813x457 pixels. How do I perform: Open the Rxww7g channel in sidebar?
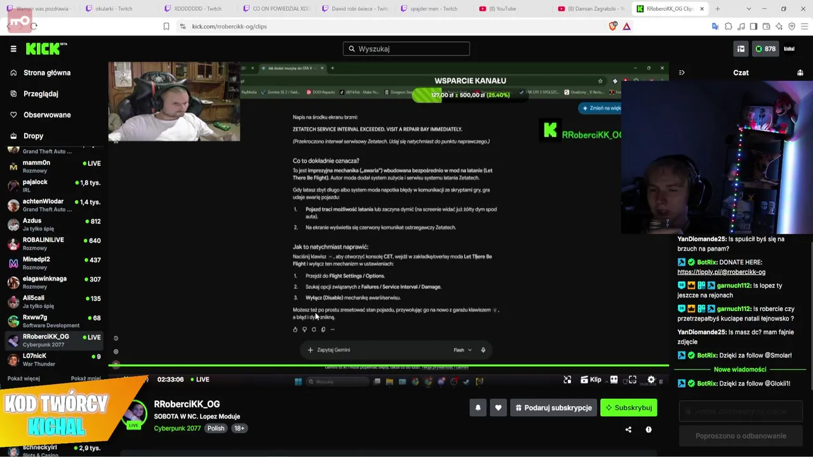coord(54,321)
